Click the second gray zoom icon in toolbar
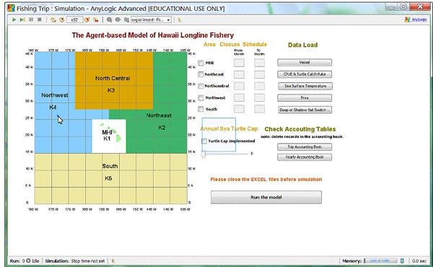The image size is (433, 267). click(118, 20)
